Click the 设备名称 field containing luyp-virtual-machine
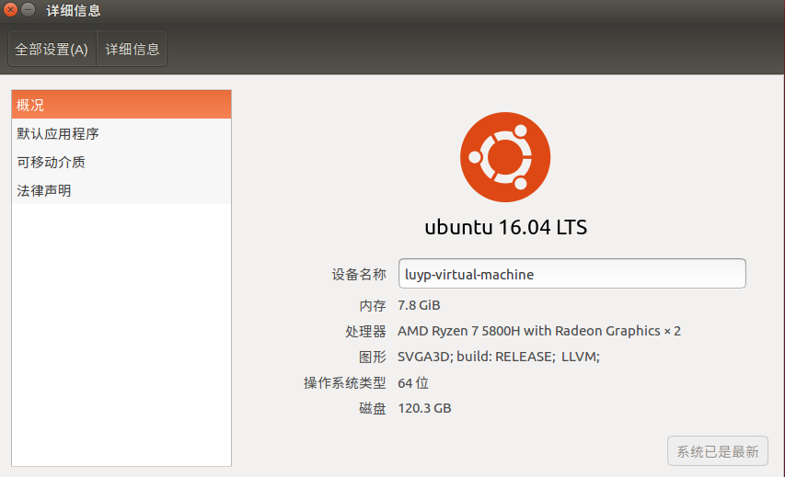The height and width of the screenshot is (477, 785). pos(571,274)
